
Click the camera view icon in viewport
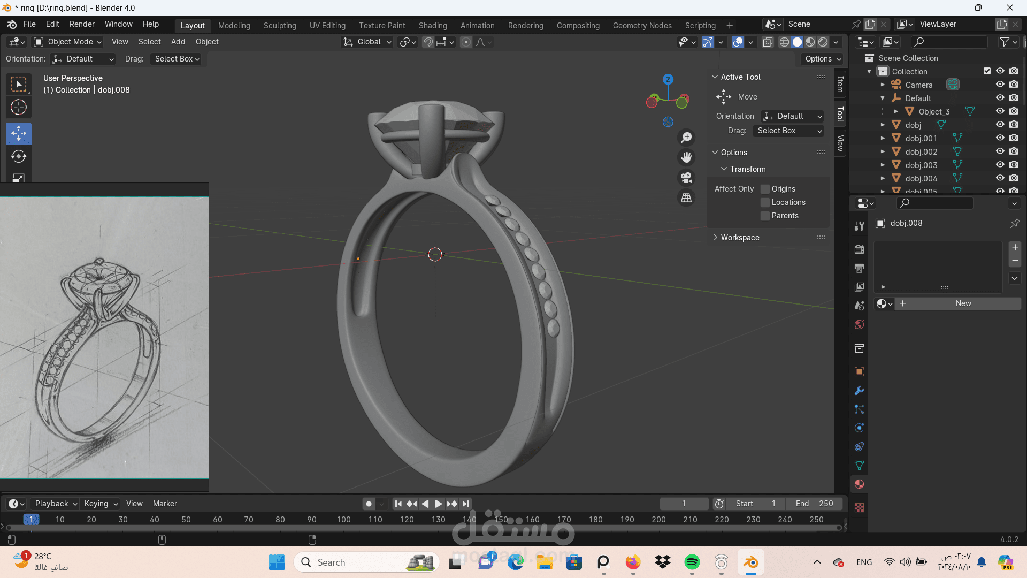tap(686, 178)
